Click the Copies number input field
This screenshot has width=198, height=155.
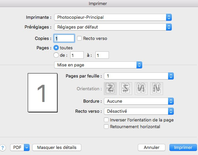64,38
